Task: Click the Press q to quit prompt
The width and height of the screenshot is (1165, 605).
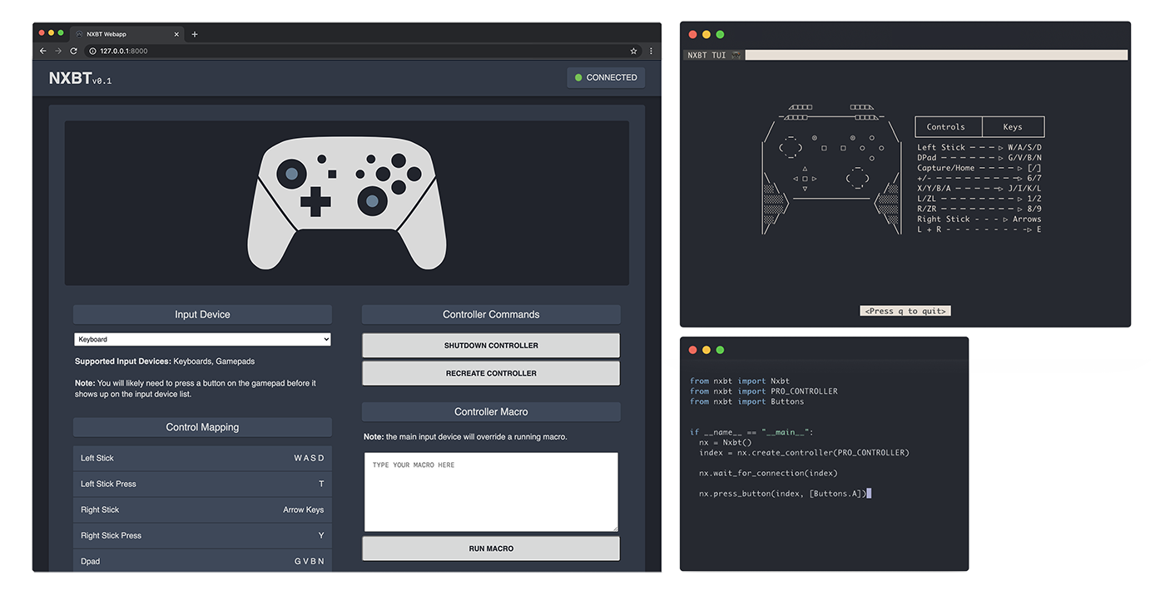Action: click(905, 310)
